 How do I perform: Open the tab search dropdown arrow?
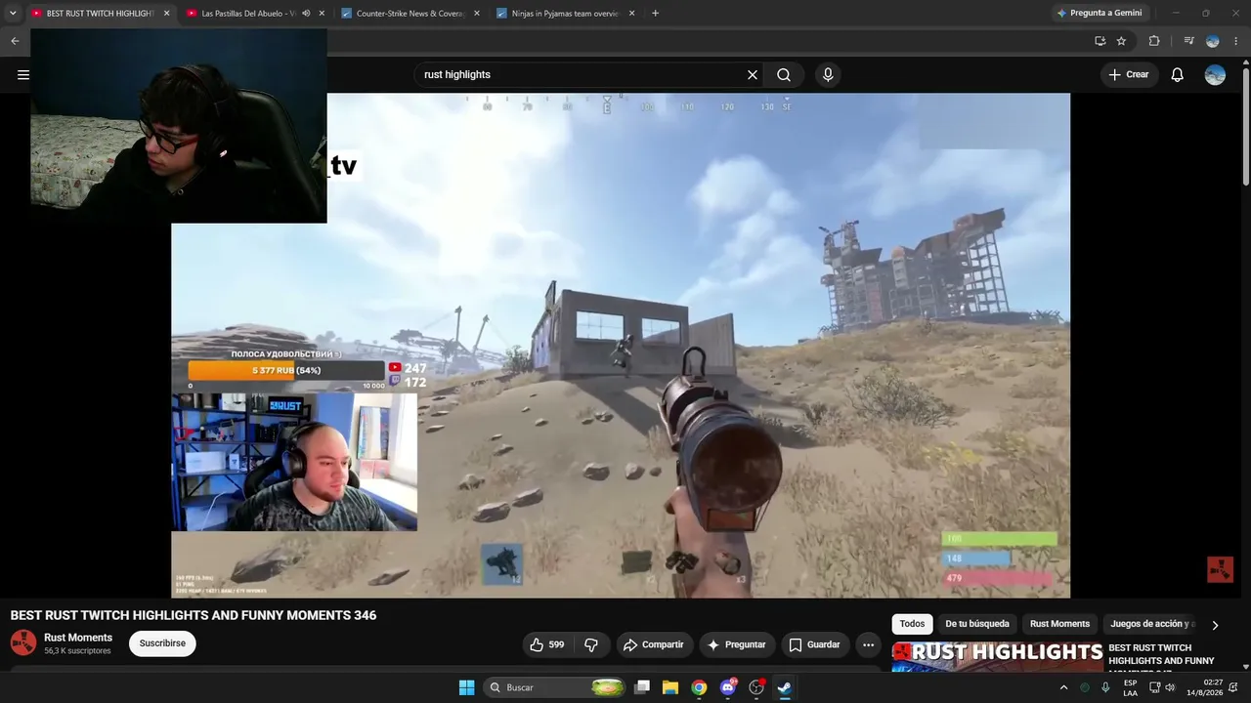tap(13, 14)
